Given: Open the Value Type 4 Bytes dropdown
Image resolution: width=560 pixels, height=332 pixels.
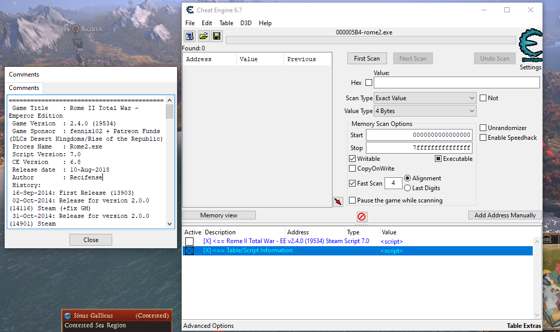Looking at the screenshot, I should 425,111.
